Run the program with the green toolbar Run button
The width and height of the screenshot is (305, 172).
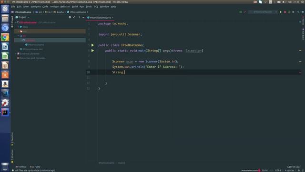(281, 12)
